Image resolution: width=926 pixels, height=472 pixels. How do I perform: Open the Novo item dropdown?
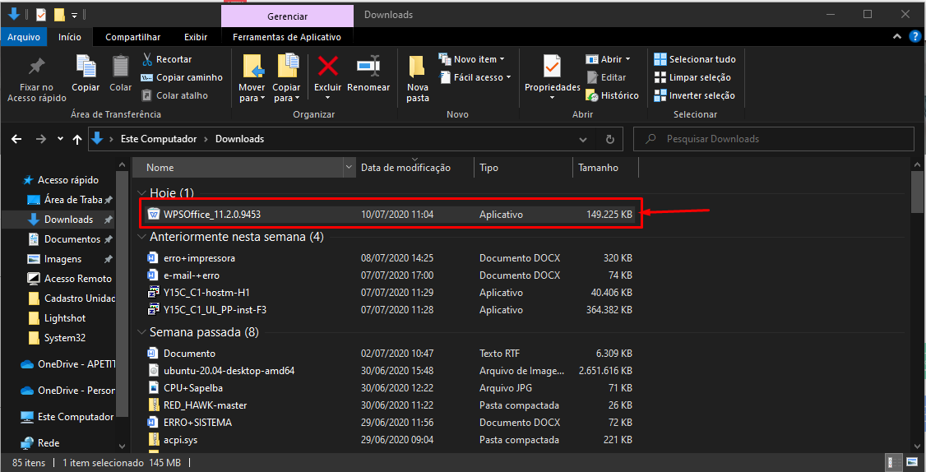click(479, 59)
